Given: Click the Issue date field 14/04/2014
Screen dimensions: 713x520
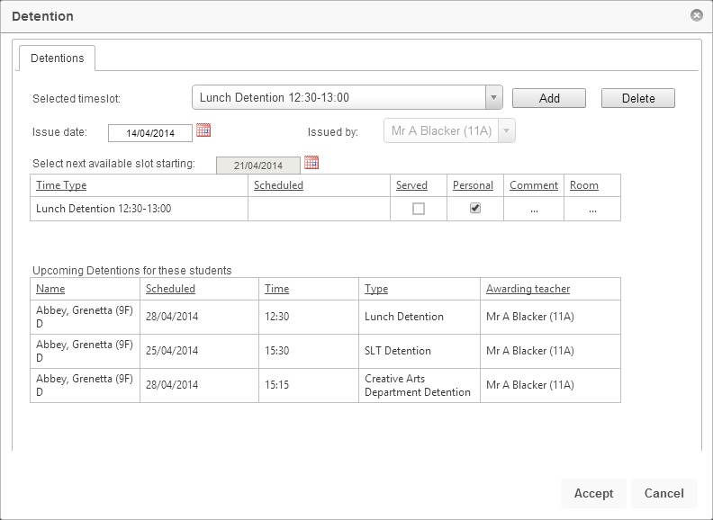Looking at the screenshot, I should point(150,133).
